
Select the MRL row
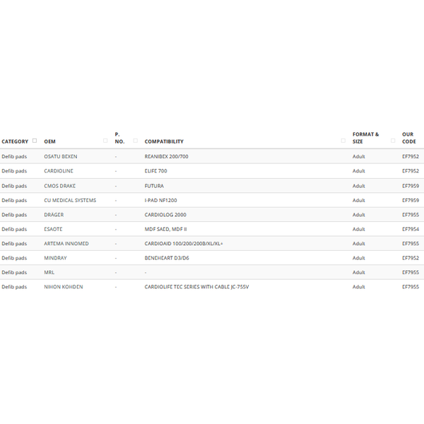click(212, 272)
